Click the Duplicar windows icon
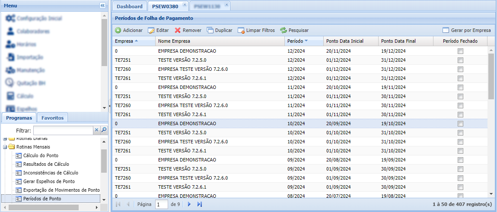Screen dimensions: 497x212 (210, 31)
